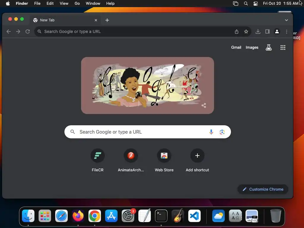Open a new tab with plus button
This screenshot has width=304, height=228.
coord(107,20)
